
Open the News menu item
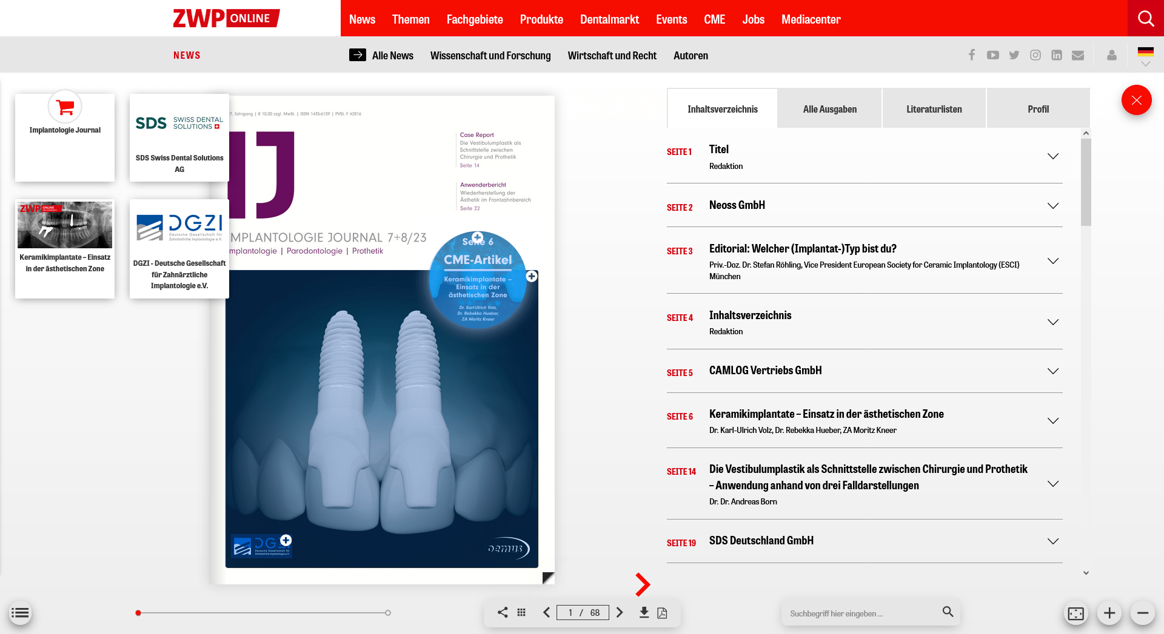[362, 19]
